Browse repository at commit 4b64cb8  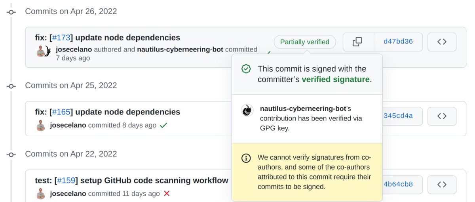coord(442,185)
